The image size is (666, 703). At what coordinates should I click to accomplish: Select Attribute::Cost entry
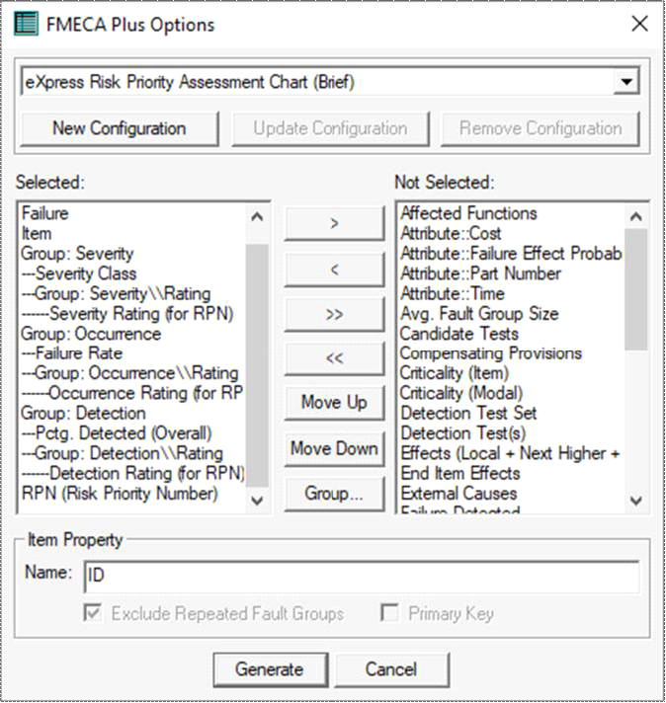pos(451,234)
